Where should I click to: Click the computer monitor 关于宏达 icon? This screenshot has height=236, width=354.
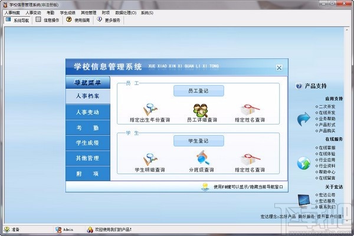tap(304, 201)
